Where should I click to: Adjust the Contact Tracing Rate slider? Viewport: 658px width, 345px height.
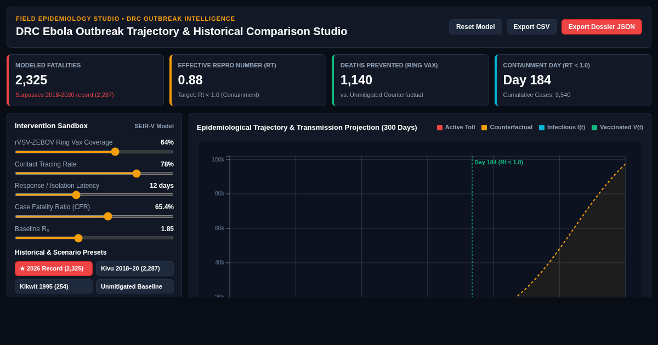coord(94,174)
